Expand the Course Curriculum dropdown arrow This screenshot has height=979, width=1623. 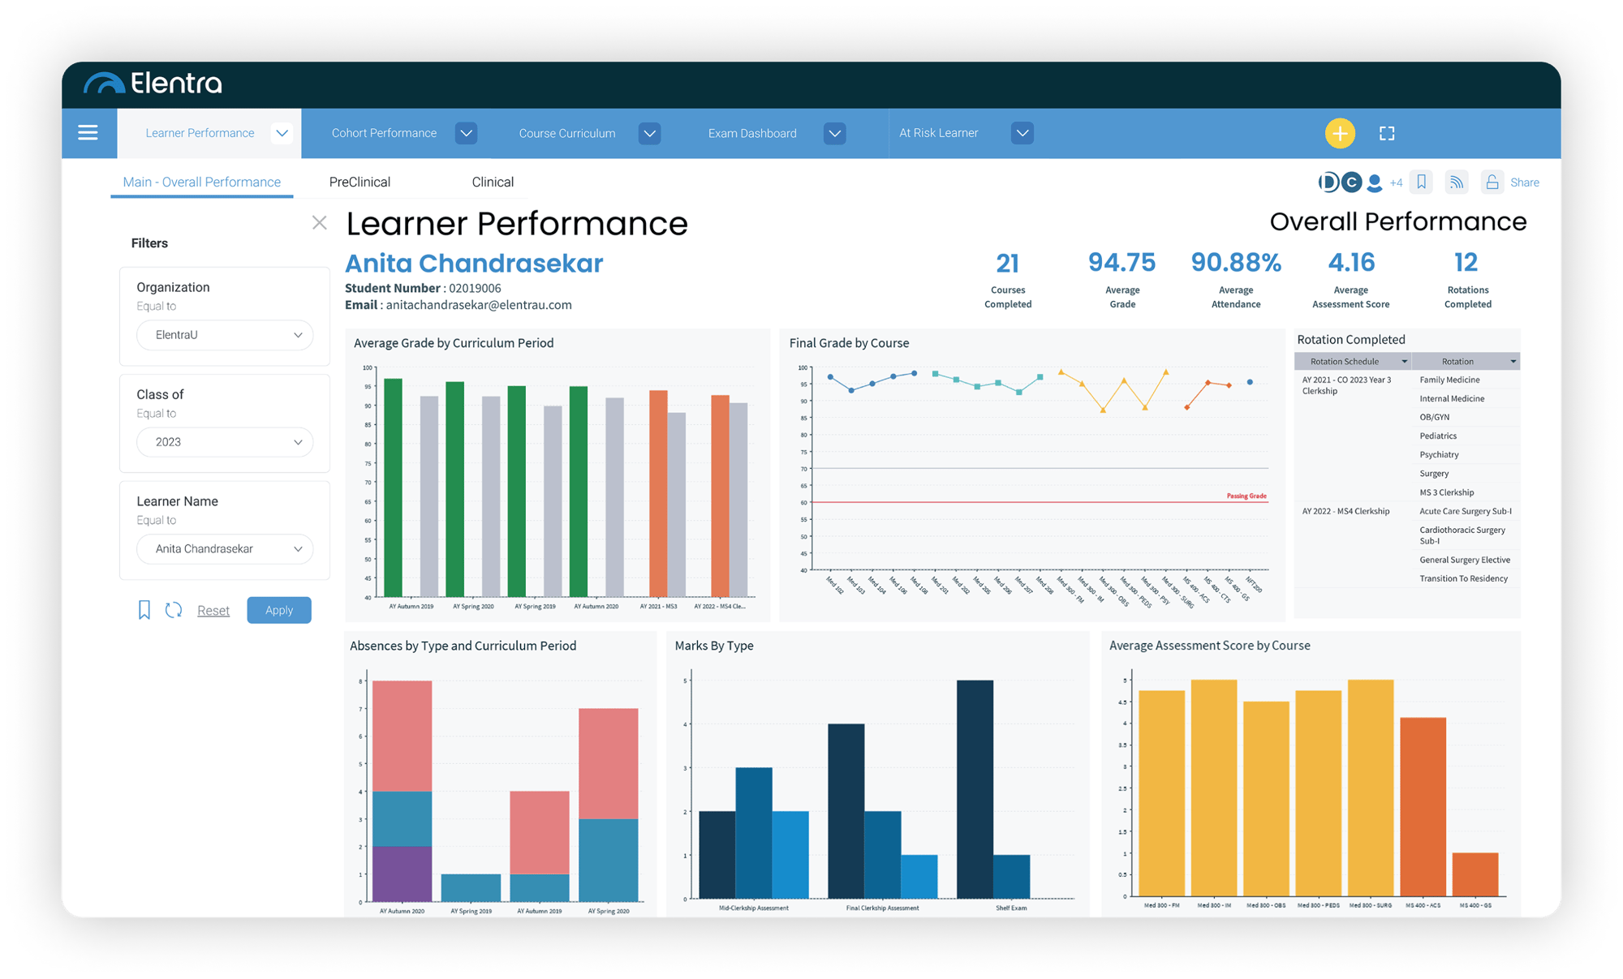pos(649,133)
